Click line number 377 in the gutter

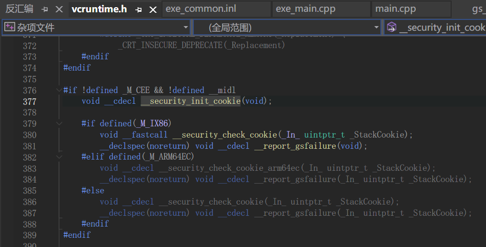pos(30,101)
